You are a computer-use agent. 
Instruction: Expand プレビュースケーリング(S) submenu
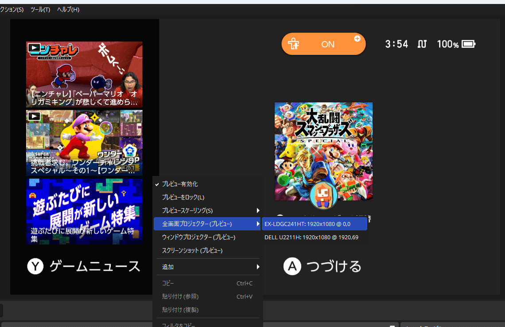pos(207,210)
